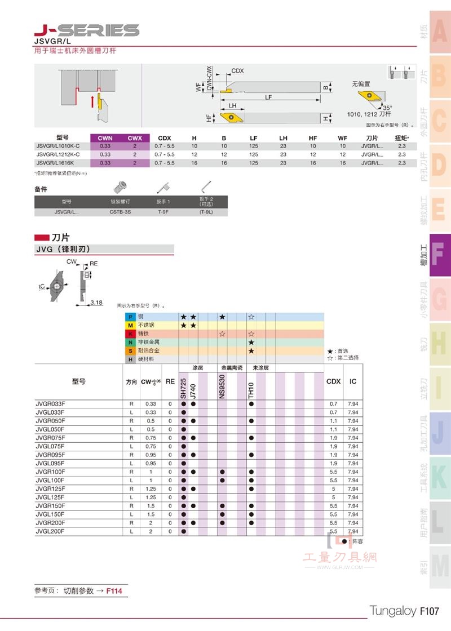Select the JVGL075F insert row
Screen dimensions: 451x631
[x=199, y=446]
